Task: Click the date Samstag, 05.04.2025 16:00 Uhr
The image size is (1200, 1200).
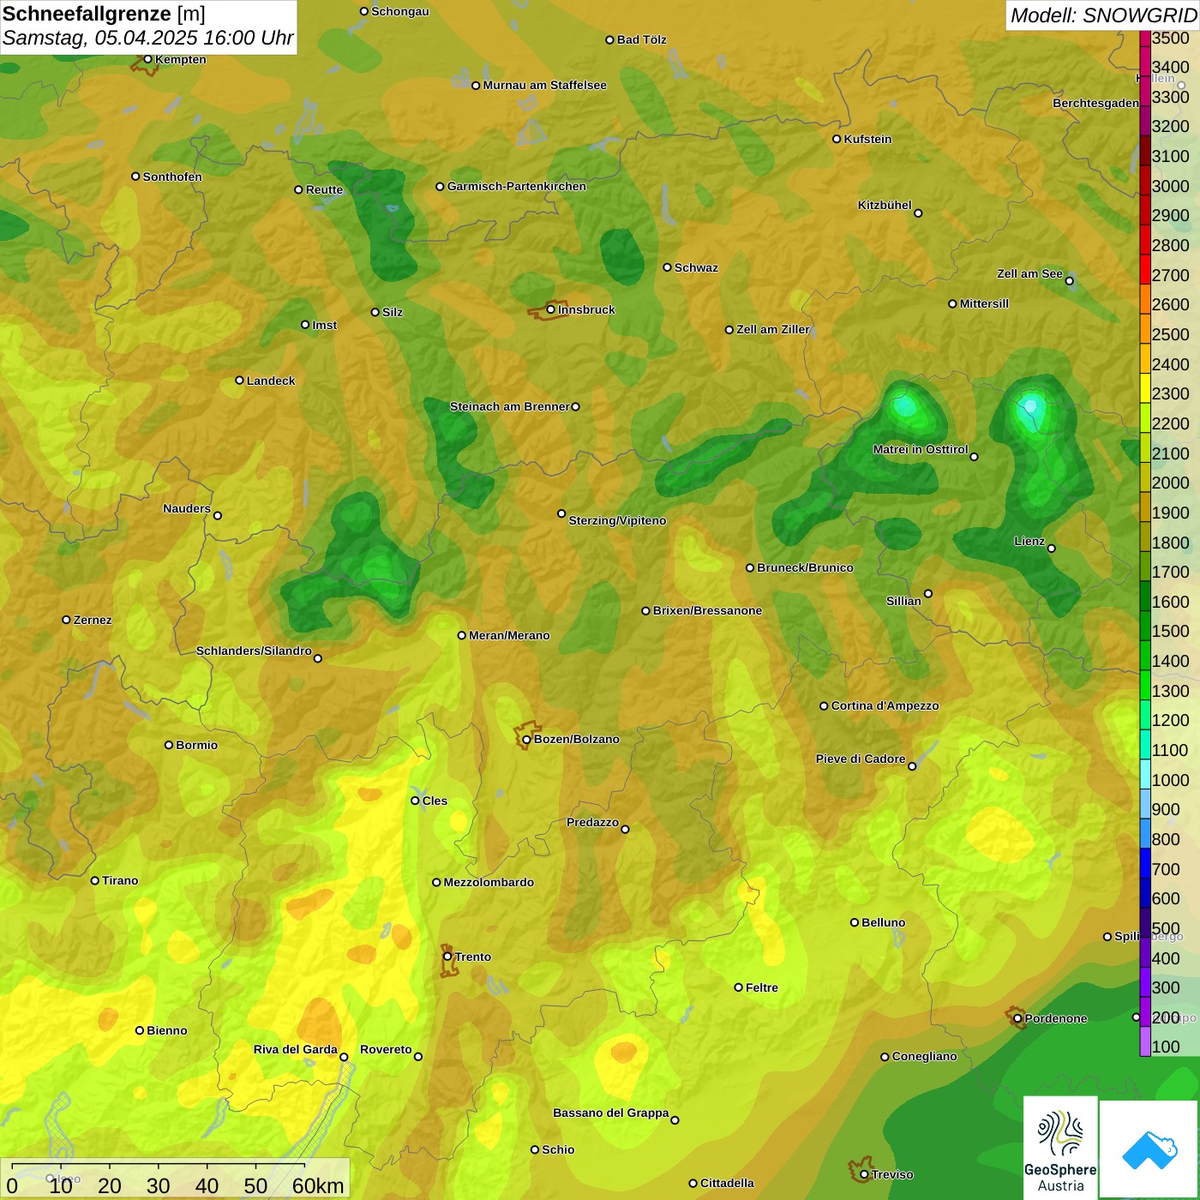Action: 147,39
